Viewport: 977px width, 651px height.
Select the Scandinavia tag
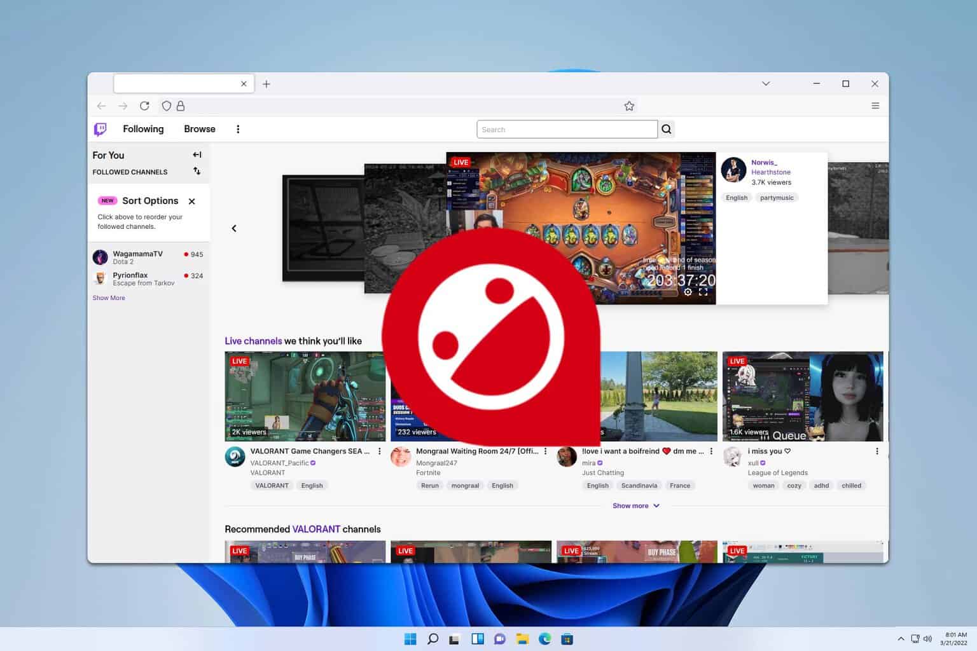[x=639, y=486]
